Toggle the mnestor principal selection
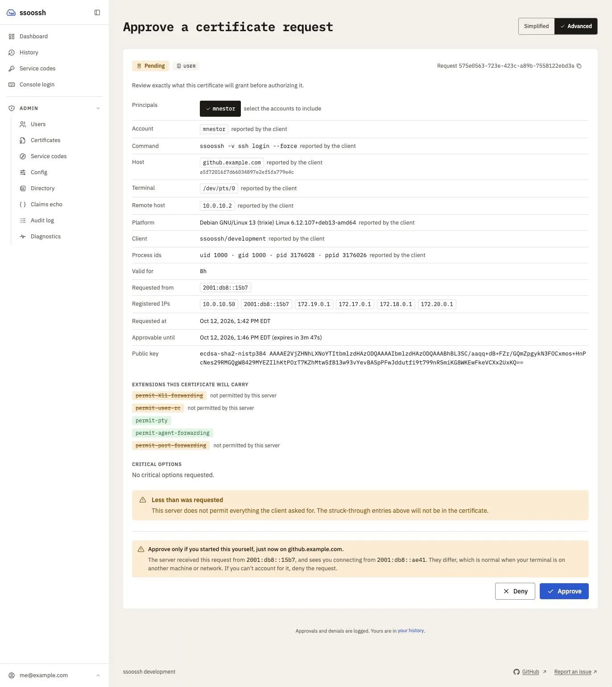The image size is (612, 687). point(220,109)
